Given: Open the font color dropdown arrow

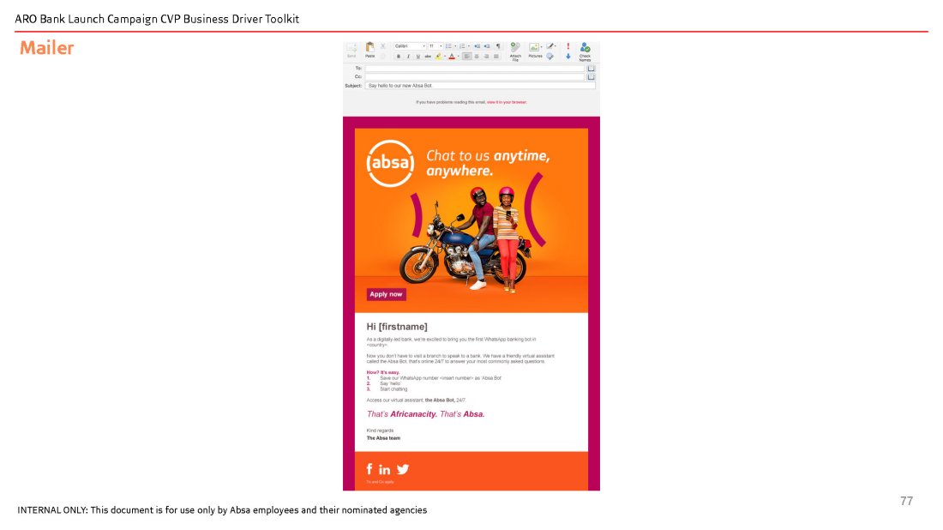Looking at the screenshot, I should [x=459, y=57].
